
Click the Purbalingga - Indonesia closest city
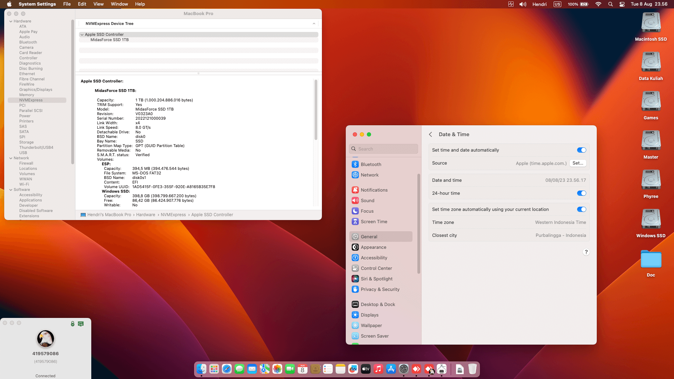[561, 235]
